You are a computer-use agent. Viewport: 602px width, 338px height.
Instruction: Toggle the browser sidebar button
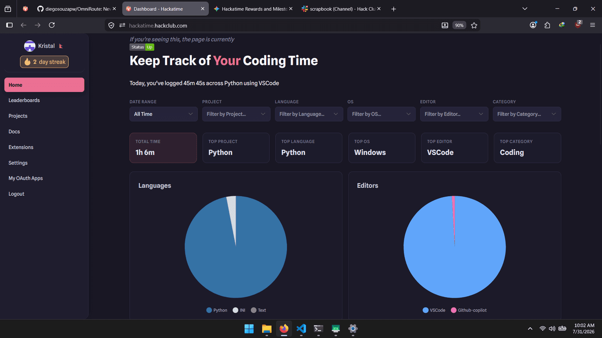tap(9, 25)
